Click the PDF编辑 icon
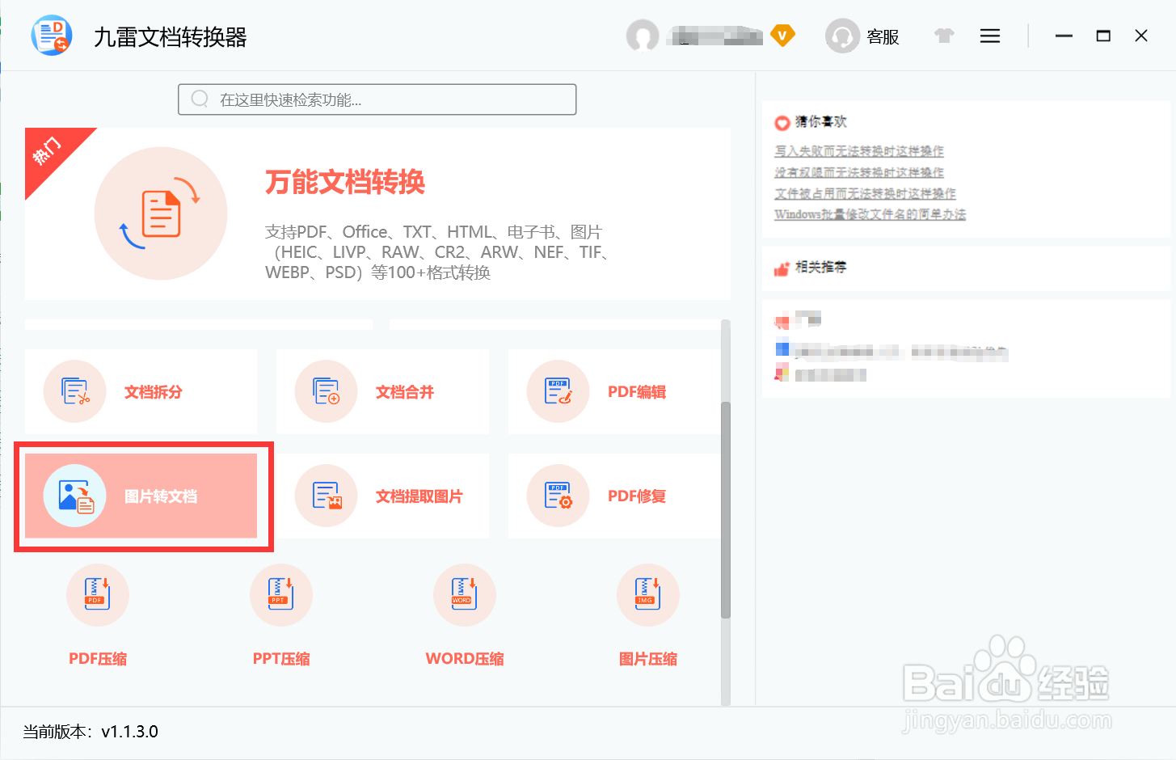Viewport: 1176px width, 760px height. [x=558, y=391]
